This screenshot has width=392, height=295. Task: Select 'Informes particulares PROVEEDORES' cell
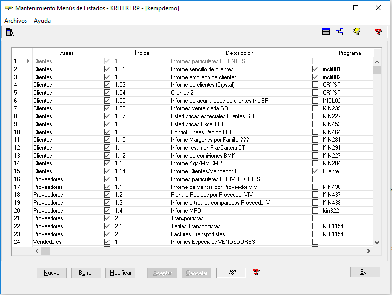239,179
